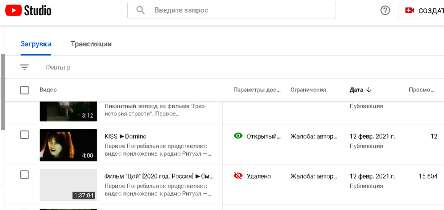Select the Загрузки tab
444x210 pixels.
36,44
